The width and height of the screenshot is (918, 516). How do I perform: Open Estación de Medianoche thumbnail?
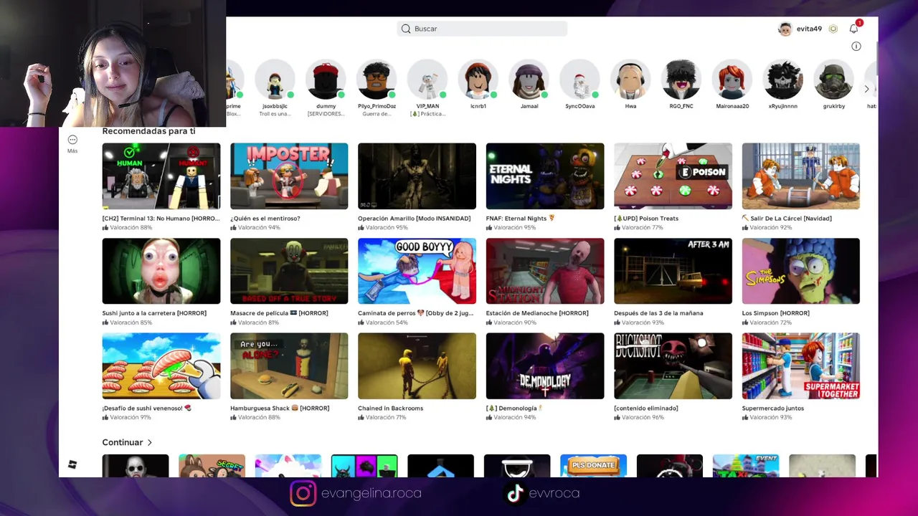click(545, 271)
